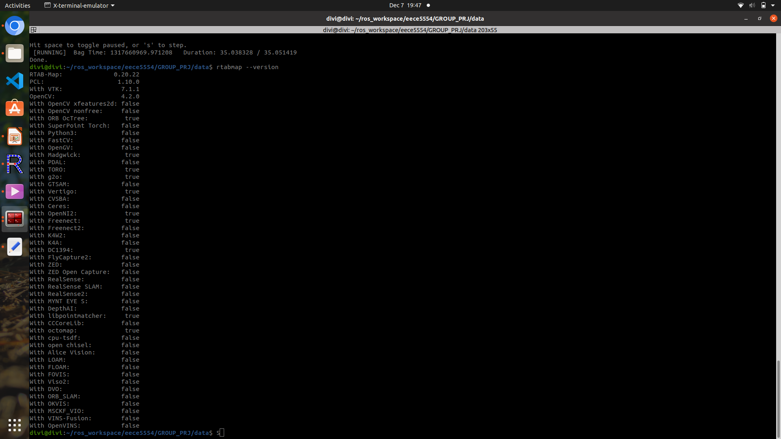Open Files manager in dock

[x=15, y=53]
